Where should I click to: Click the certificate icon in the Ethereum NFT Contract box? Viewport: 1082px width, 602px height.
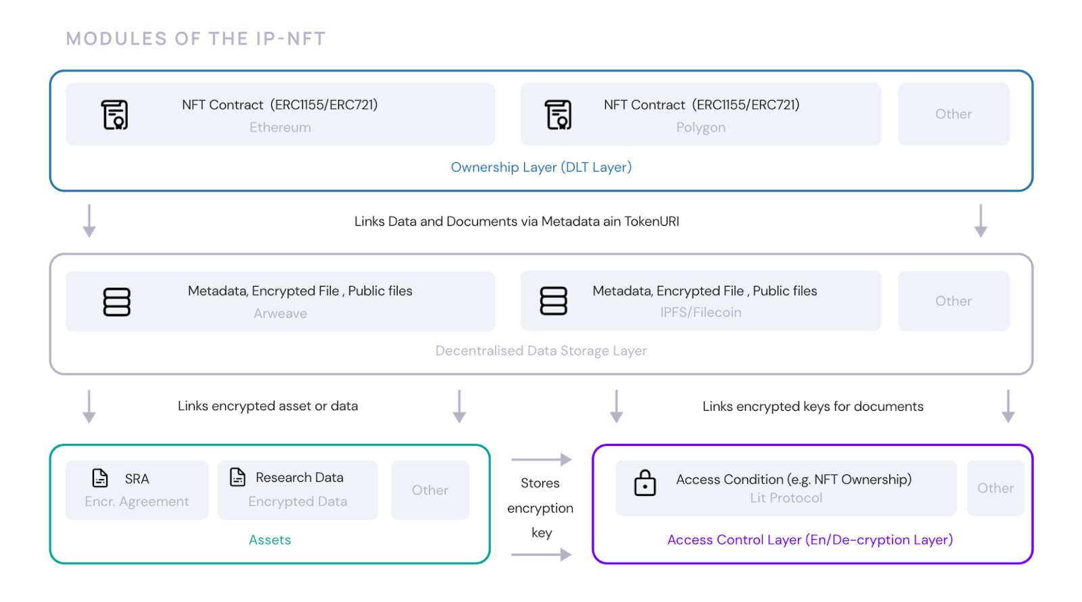pos(115,114)
